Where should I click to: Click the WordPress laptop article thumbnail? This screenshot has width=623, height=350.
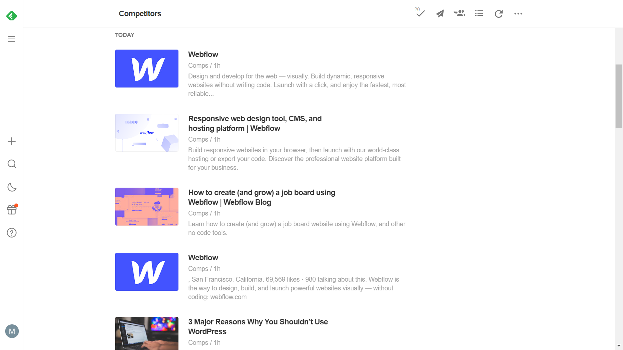pos(147,333)
